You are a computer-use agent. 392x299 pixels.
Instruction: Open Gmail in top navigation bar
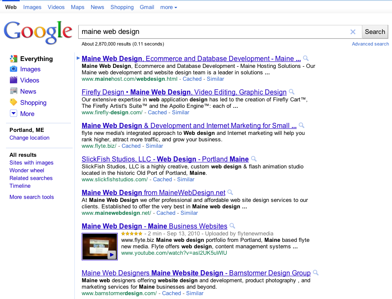(147, 7)
